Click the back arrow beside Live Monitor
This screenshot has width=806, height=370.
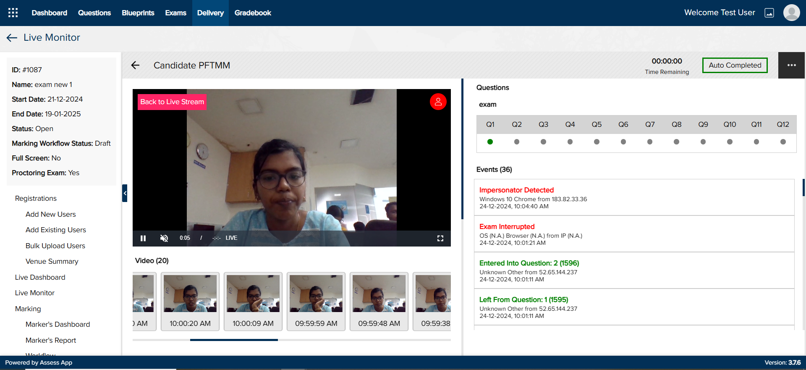[x=12, y=38]
